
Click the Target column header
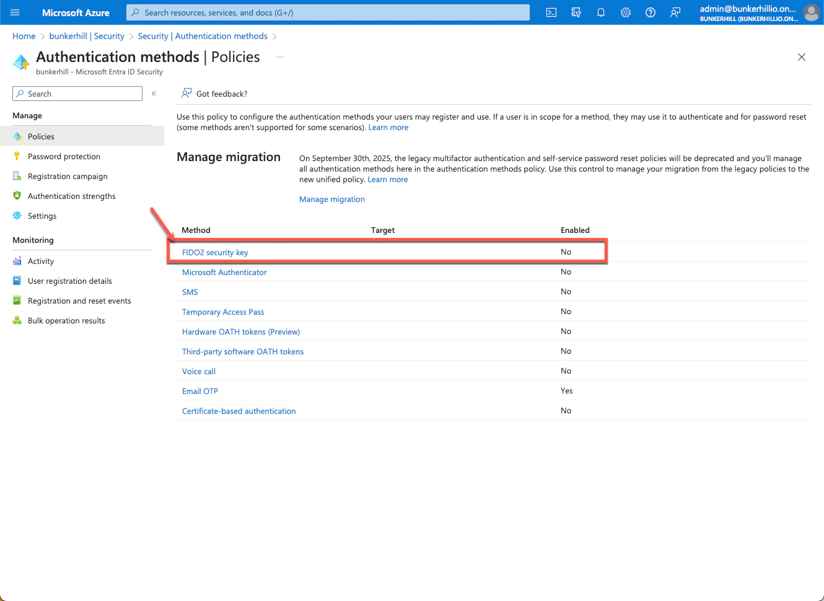coord(383,230)
